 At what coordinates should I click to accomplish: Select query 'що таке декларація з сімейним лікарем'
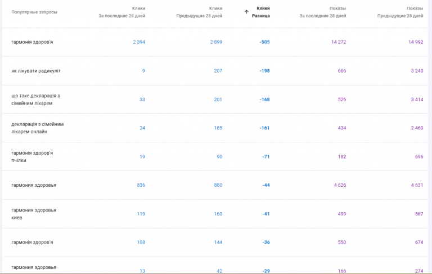tap(35, 100)
